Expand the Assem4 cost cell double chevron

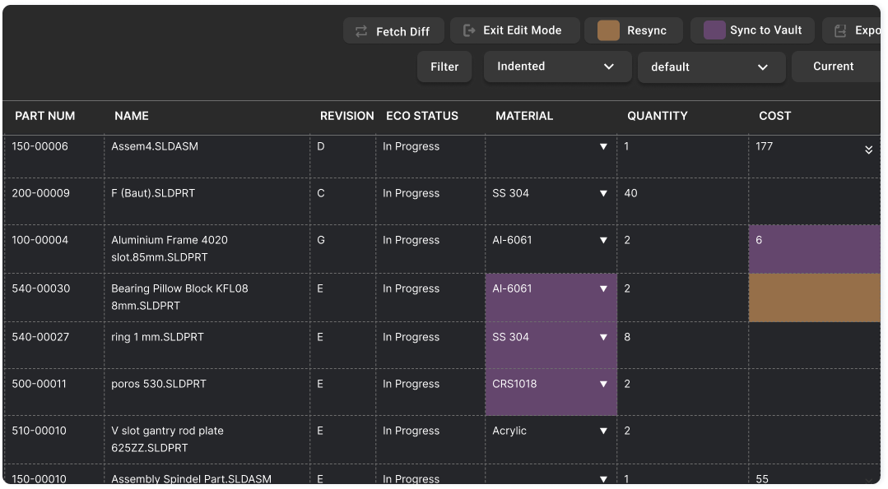tap(868, 150)
